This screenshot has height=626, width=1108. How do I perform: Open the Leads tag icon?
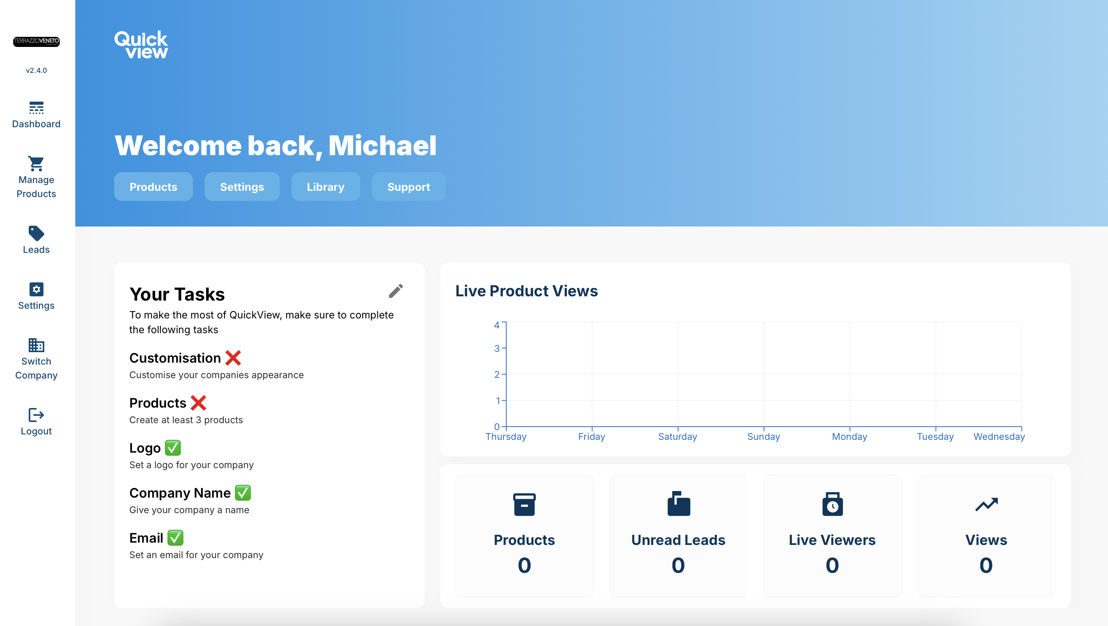click(36, 233)
